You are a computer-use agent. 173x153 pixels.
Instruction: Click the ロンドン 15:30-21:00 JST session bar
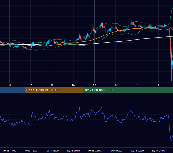(54, 90)
